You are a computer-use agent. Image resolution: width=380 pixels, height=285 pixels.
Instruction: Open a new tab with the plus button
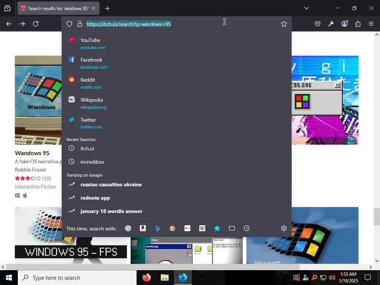pyautogui.click(x=107, y=9)
